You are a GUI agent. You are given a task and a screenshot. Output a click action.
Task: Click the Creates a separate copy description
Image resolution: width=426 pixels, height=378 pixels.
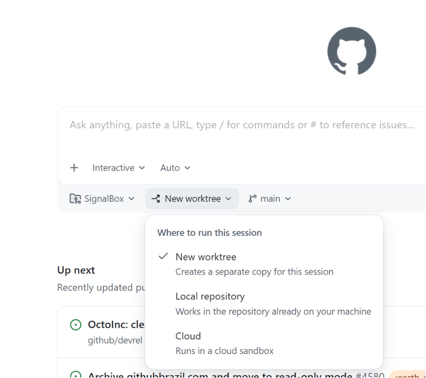tap(254, 272)
